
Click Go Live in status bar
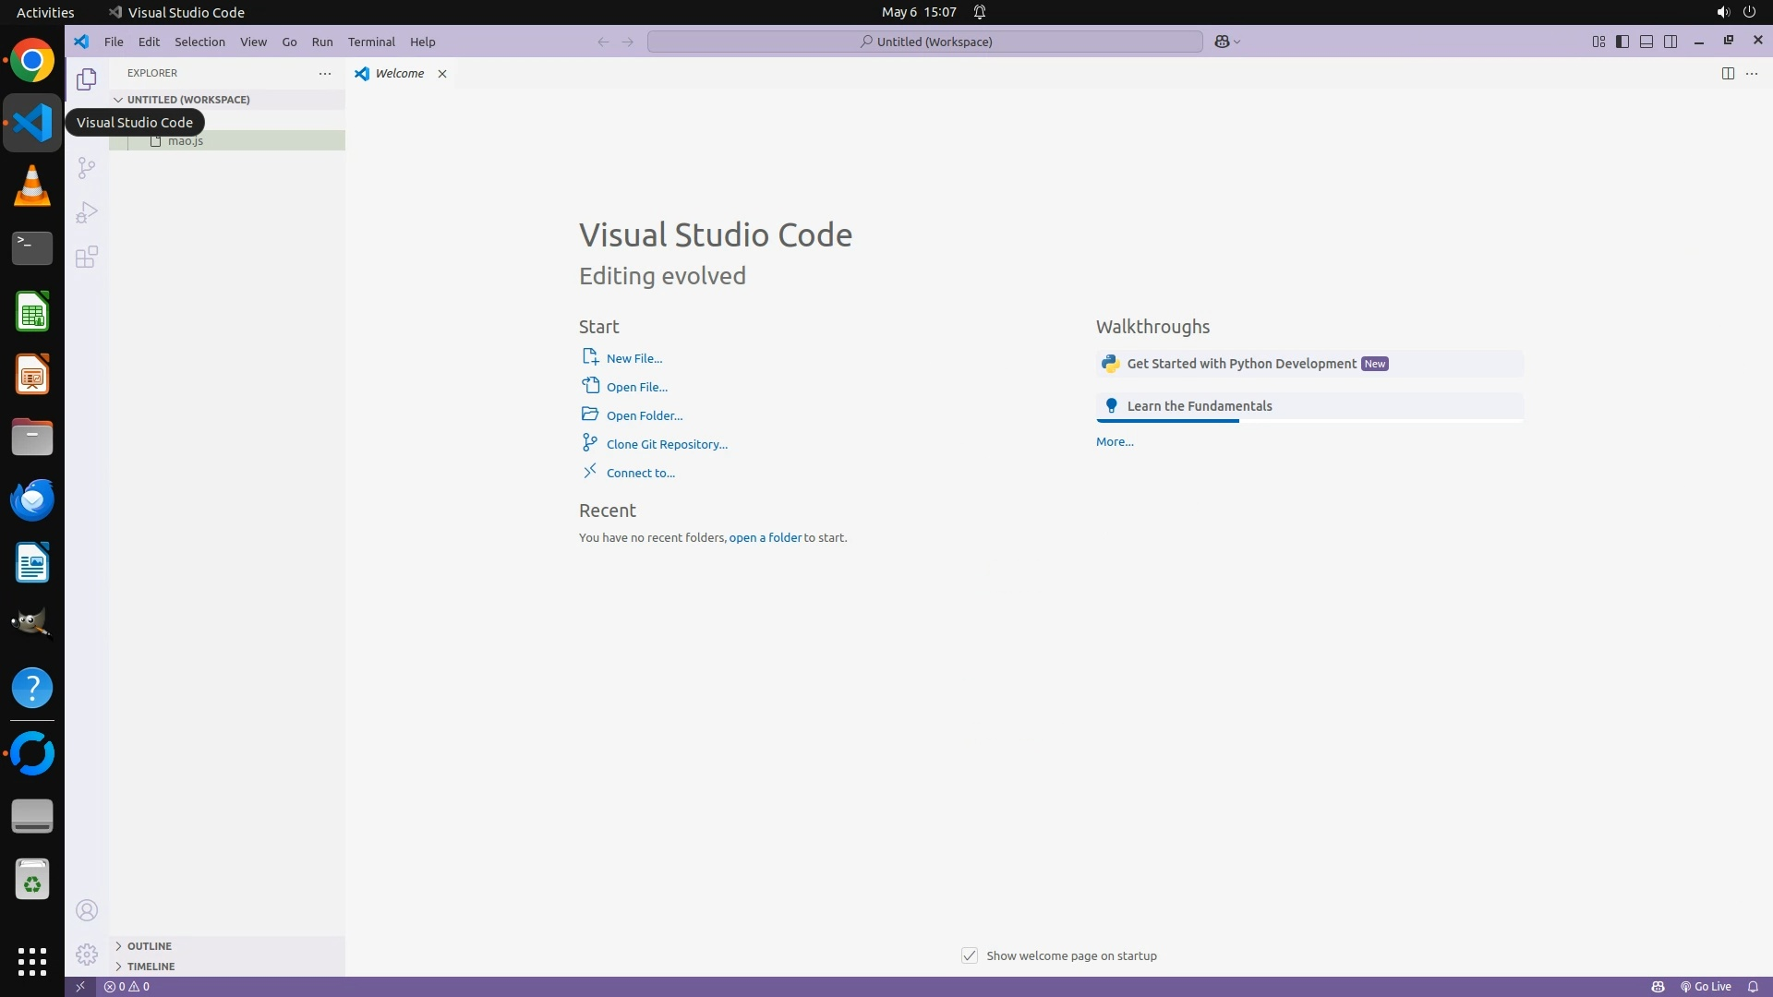click(x=1706, y=986)
